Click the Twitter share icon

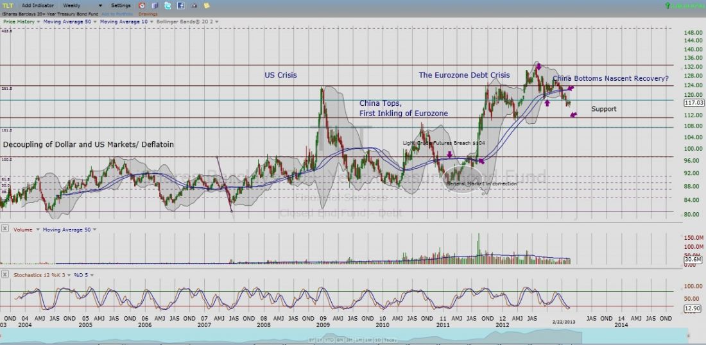168,5
